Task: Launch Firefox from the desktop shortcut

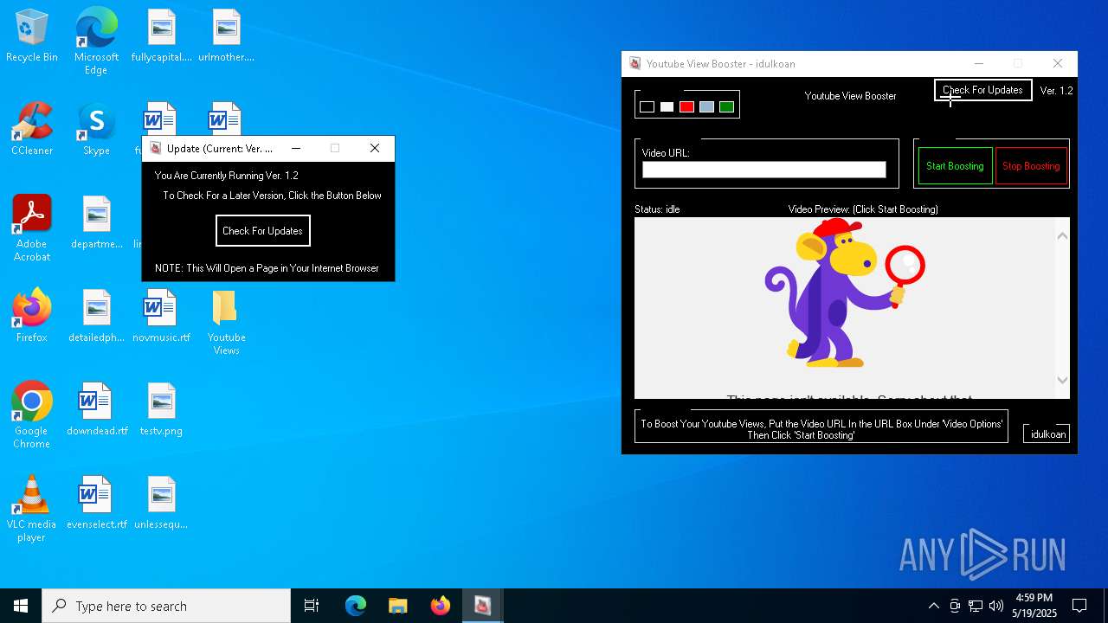Action: pyautogui.click(x=32, y=317)
